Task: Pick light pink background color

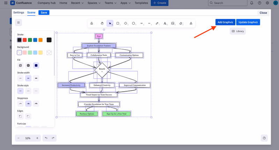Action: coord(25,52)
